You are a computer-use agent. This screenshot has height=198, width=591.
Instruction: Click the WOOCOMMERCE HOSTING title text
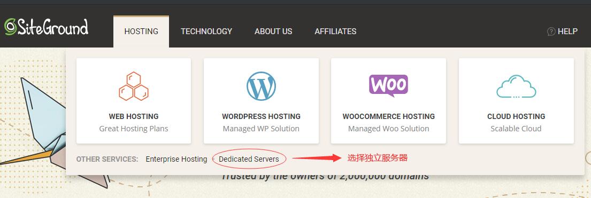tap(389, 116)
